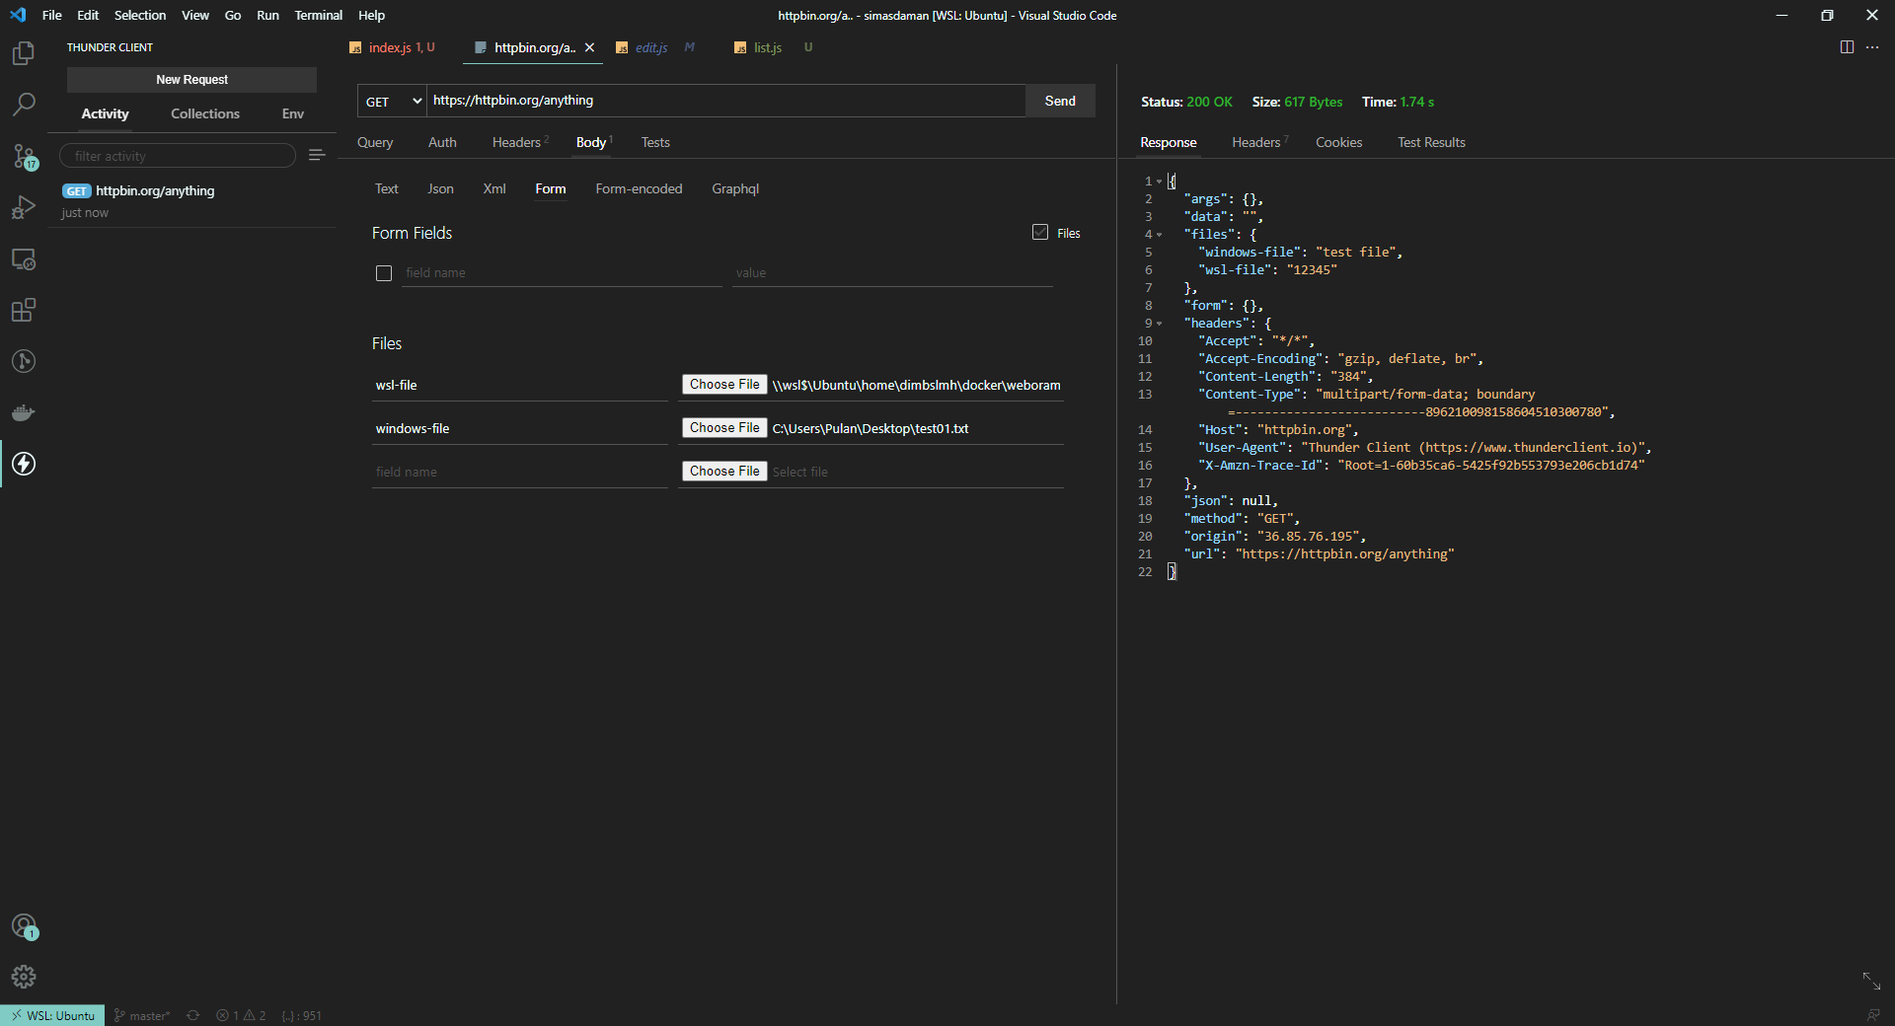
Task: Select the Remote Explorer icon
Action: click(23, 259)
